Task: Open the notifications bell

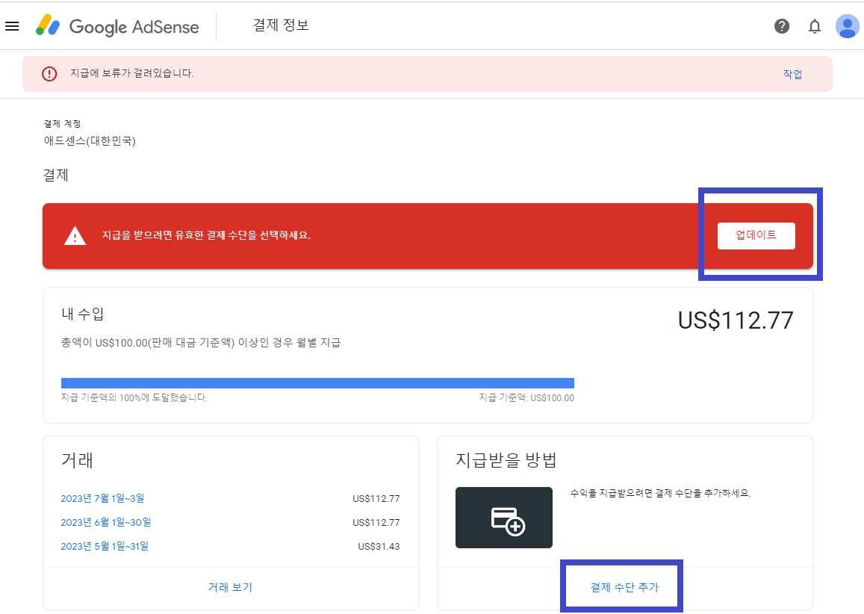Action: [x=814, y=25]
